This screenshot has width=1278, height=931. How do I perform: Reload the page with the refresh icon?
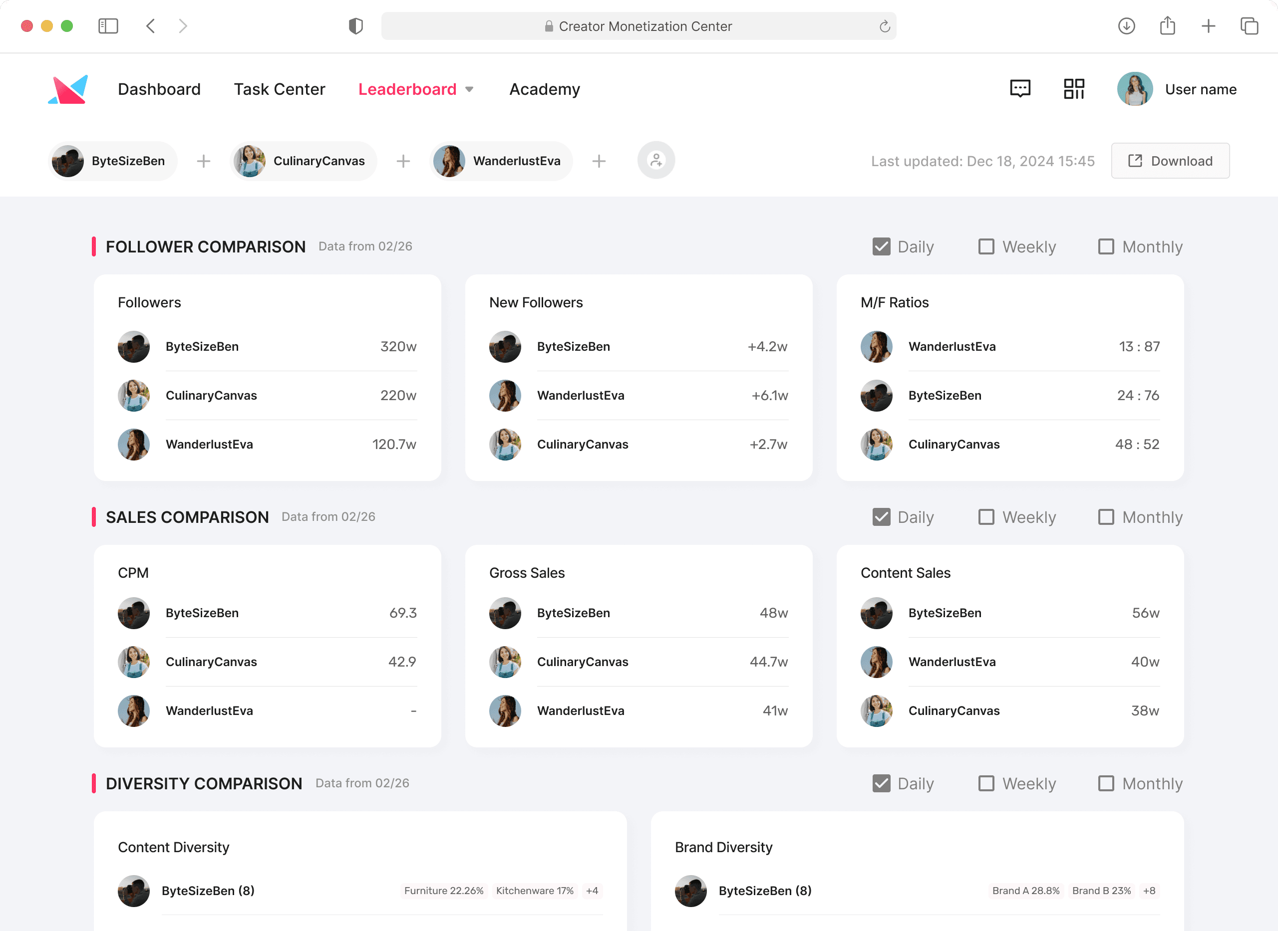click(x=885, y=26)
